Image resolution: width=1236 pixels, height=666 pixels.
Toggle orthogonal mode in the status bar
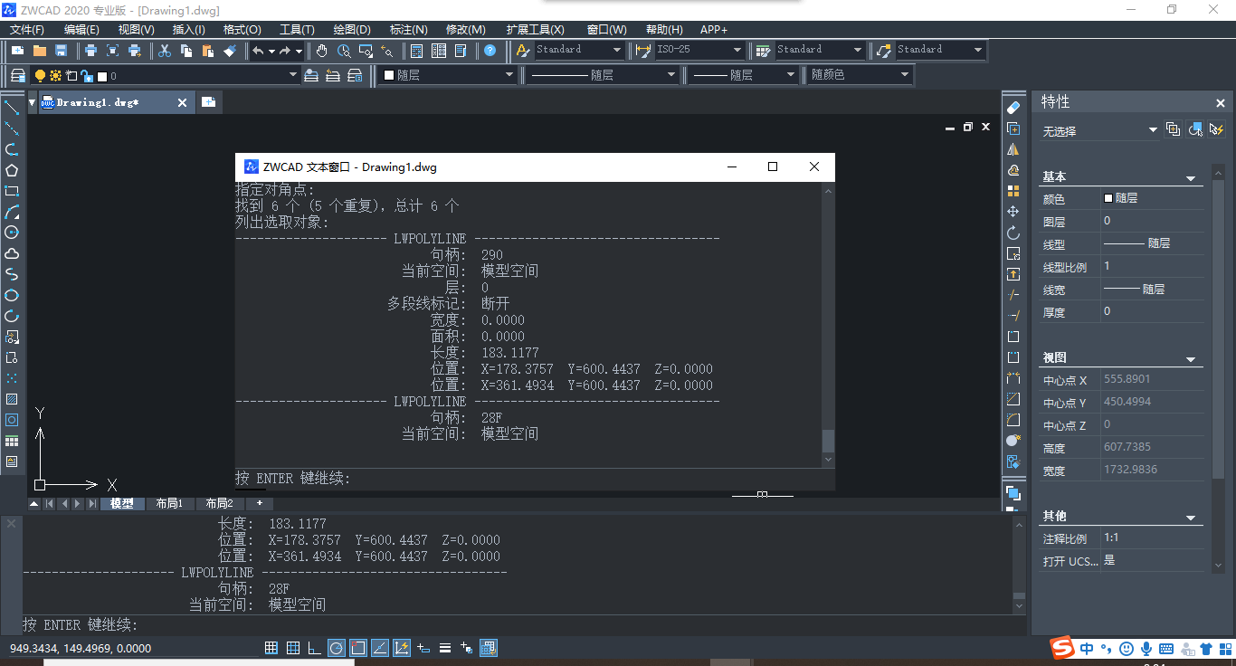pyautogui.click(x=314, y=647)
